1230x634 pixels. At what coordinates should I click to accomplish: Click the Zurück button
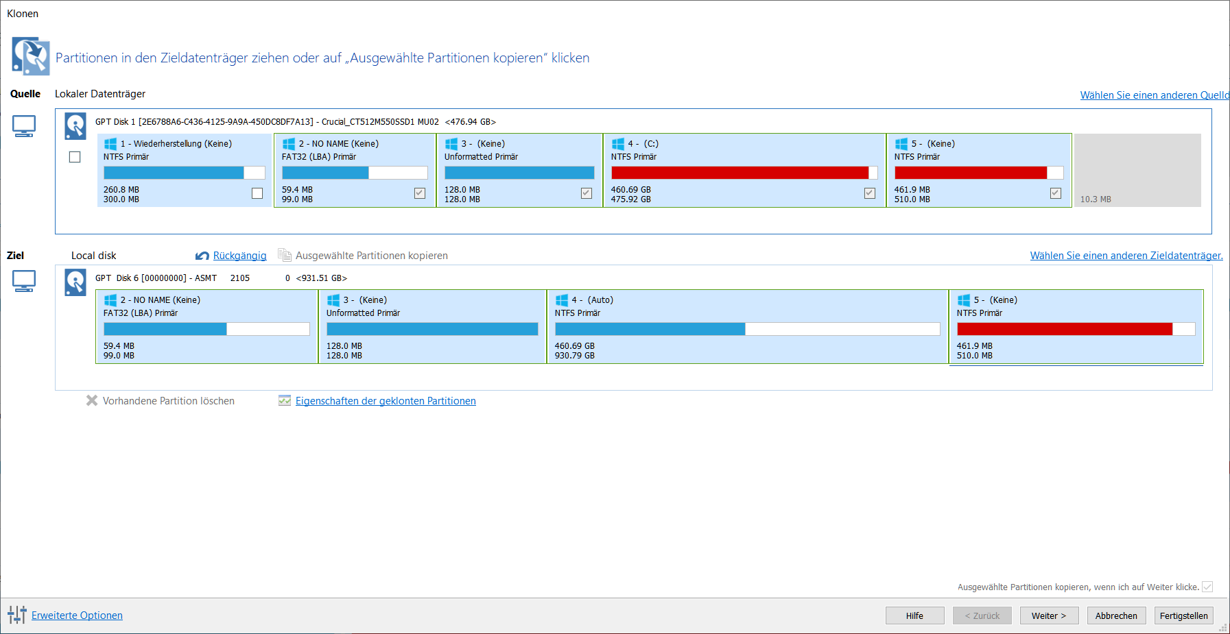click(982, 615)
